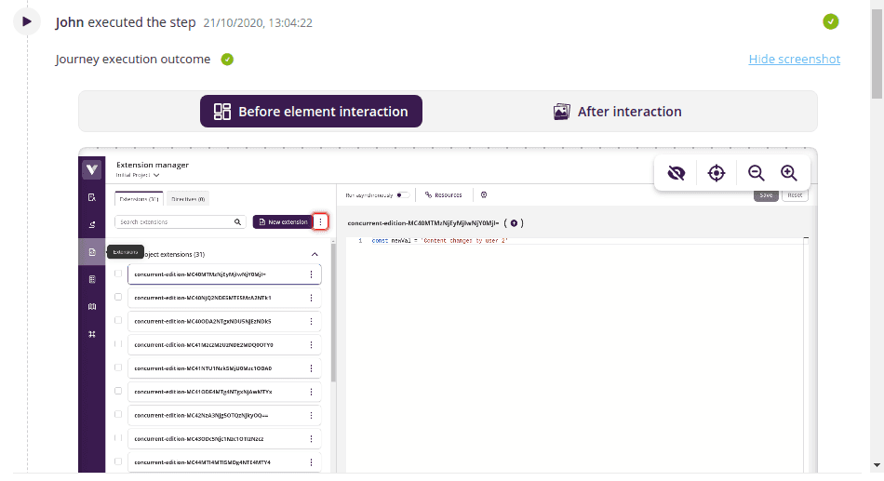
Task: Open options menu for concurrent-edition-MC41ODE4 row
Action: [311, 392]
